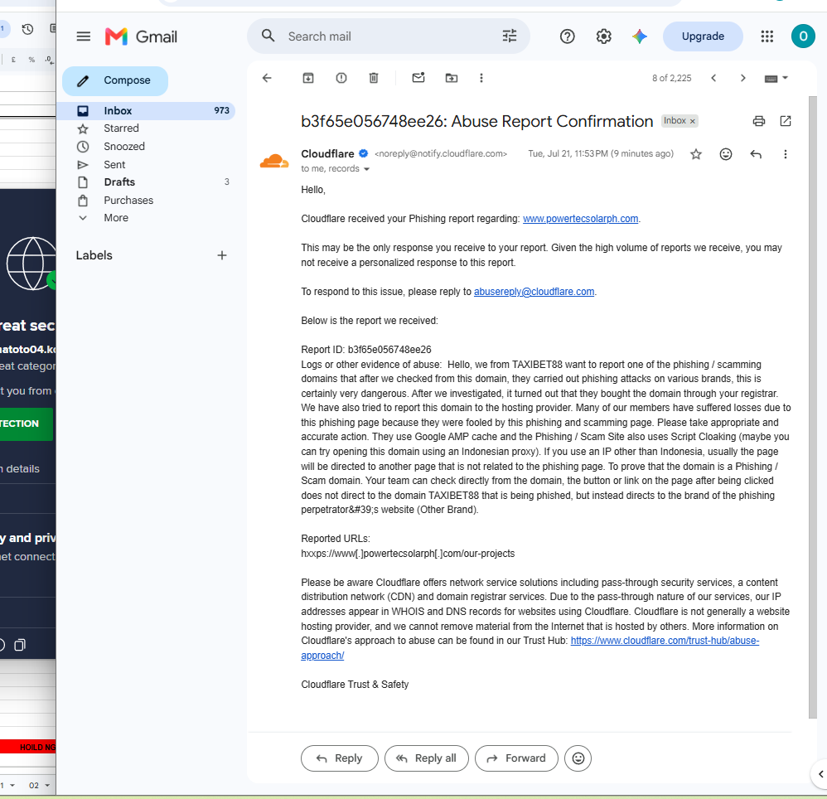Go to older message arrow
The width and height of the screenshot is (827, 799).
pos(742,78)
